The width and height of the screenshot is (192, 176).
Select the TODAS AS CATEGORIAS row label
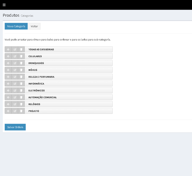tap(41, 49)
